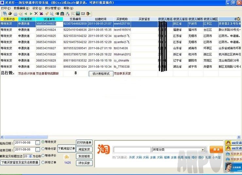Click the bank building toolbar icon
The image size is (242, 175).
[x=62, y=14]
